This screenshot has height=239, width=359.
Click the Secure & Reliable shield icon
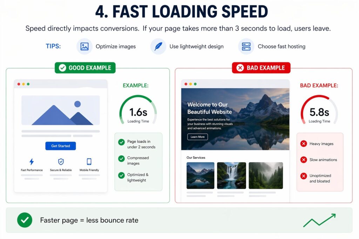coord(61,162)
